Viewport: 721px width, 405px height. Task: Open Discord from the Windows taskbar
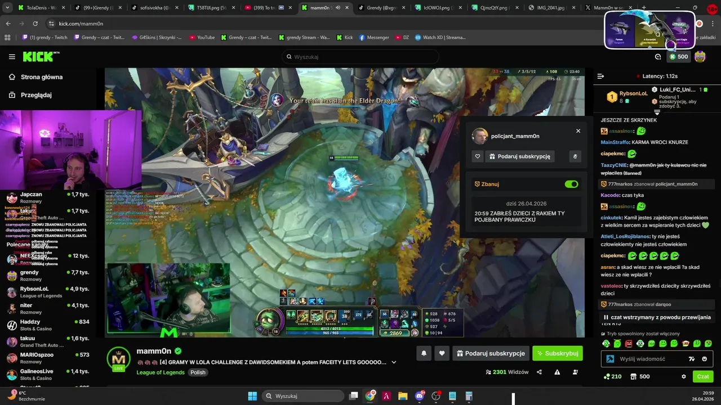pyautogui.click(x=419, y=396)
